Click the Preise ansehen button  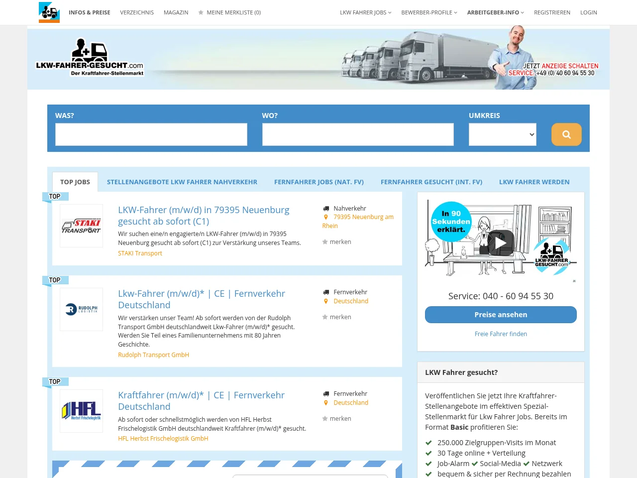pyautogui.click(x=501, y=315)
